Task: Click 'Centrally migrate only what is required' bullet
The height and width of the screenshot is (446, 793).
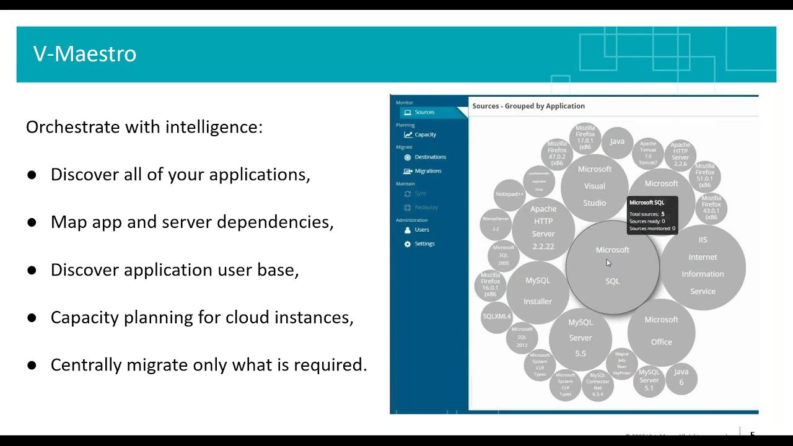Action: [x=209, y=365]
